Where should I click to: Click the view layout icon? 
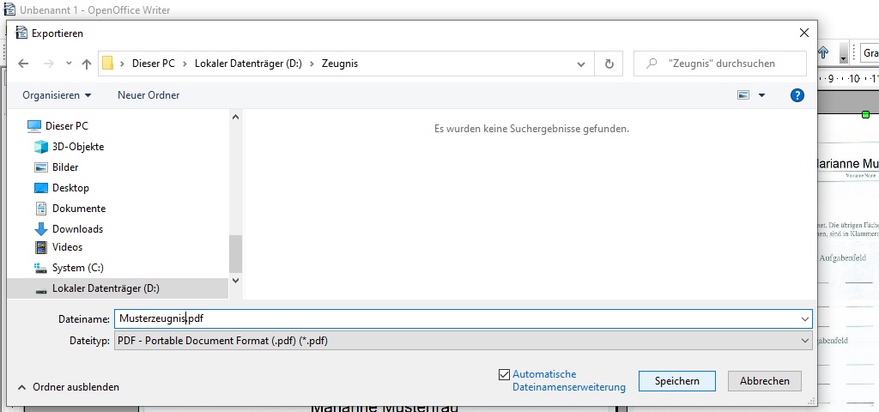(743, 95)
